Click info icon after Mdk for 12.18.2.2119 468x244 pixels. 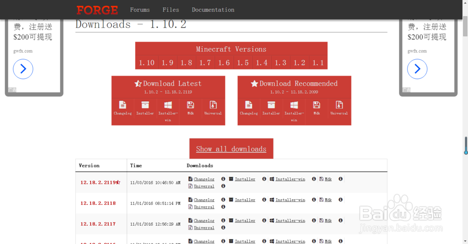(341, 179)
